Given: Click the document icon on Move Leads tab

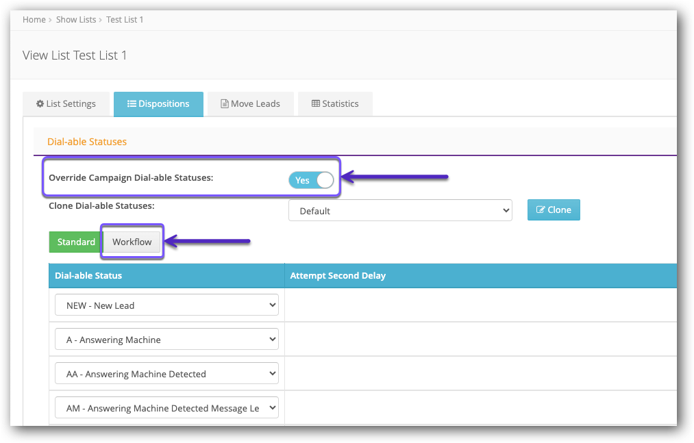Looking at the screenshot, I should 224,104.
